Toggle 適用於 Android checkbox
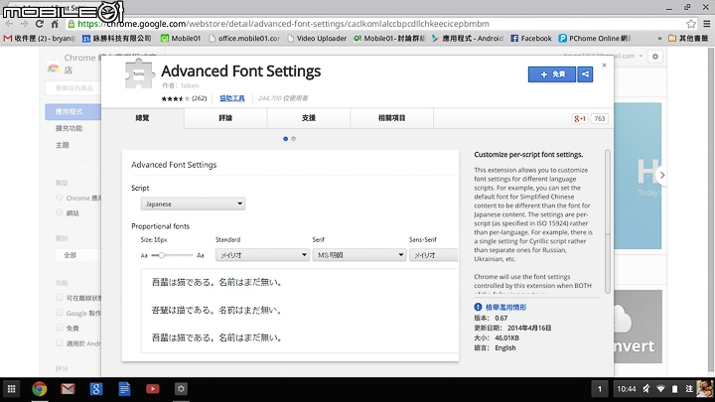This screenshot has width=715, height=402. tap(60, 342)
